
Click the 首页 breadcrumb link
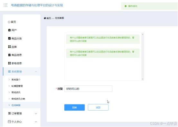pyautogui.click(x=49, y=18)
